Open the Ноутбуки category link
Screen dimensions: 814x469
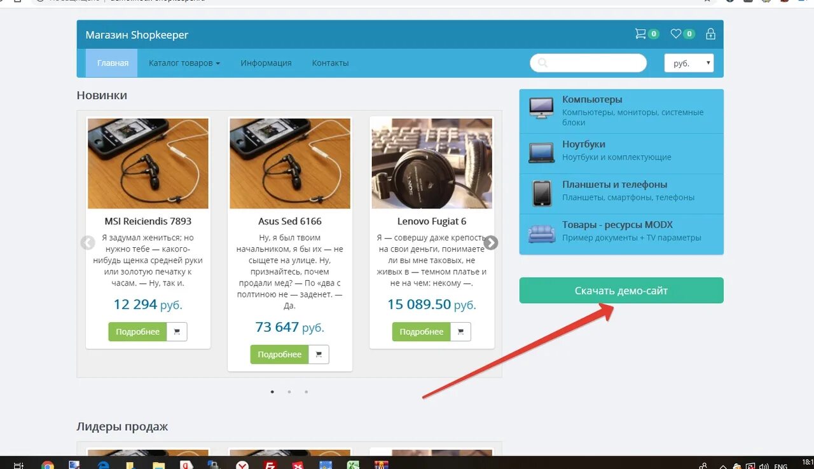584,144
